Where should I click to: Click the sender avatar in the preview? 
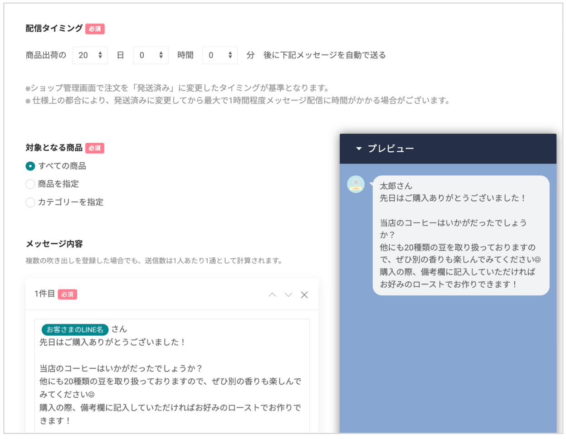(356, 184)
